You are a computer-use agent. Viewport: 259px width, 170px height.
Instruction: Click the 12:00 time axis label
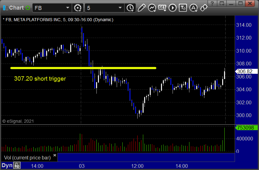pyautogui.click(x=137, y=166)
